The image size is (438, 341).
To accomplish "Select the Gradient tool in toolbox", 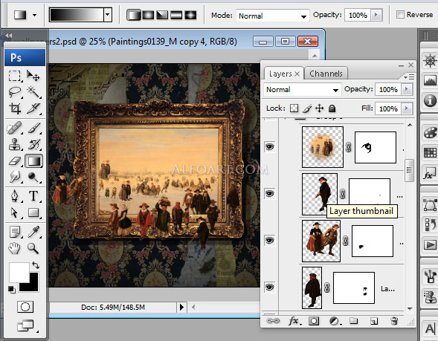I will pos(33,161).
